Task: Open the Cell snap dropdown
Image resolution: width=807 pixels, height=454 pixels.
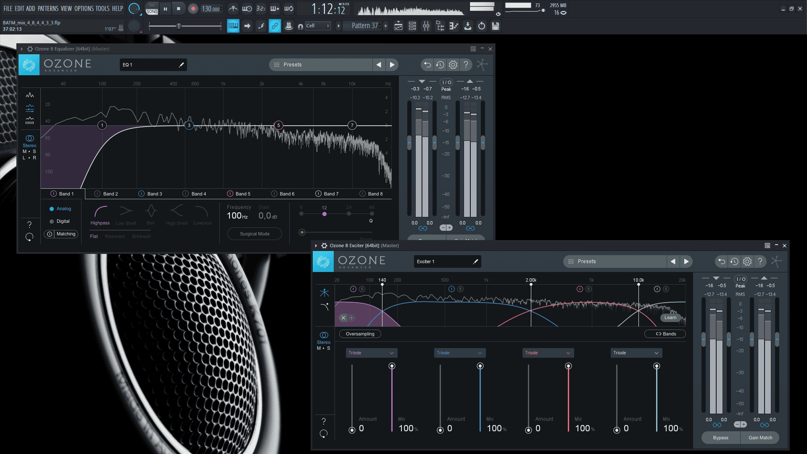Action: (318, 26)
